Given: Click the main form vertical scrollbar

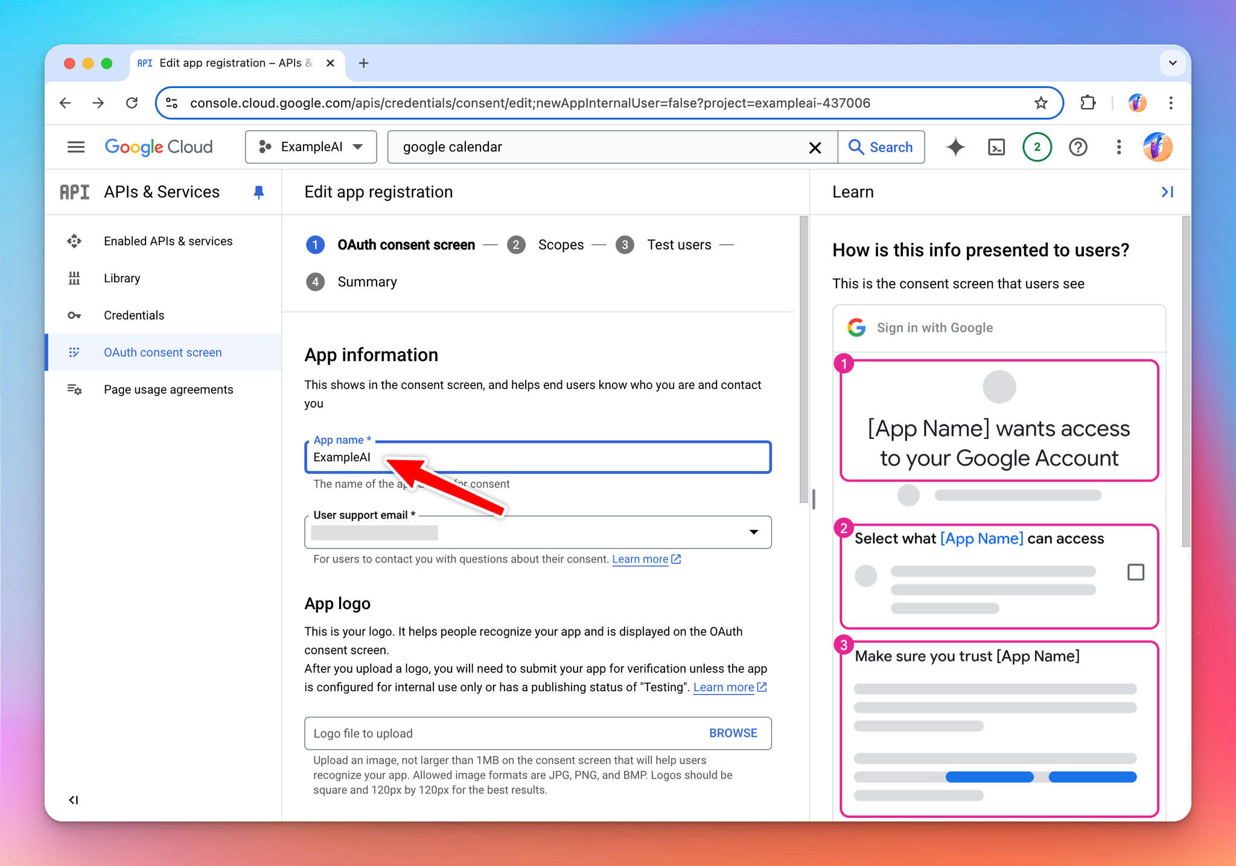Looking at the screenshot, I should point(803,359).
